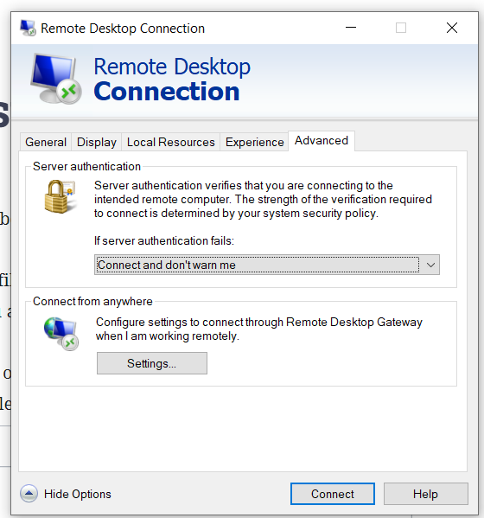Switch to the Display tab
The height and width of the screenshot is (518, 484).
pyautogui.click(x=97, y=142)
